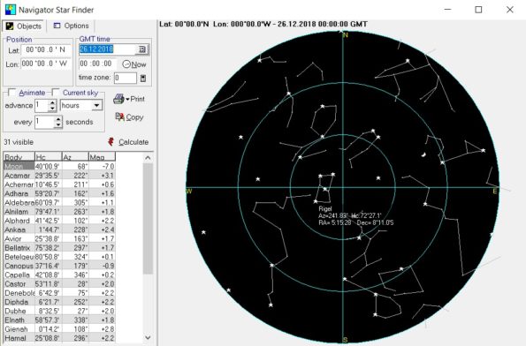Click the N compass label on chart
Screen dimensions: 526x346
tap(346, 35)
